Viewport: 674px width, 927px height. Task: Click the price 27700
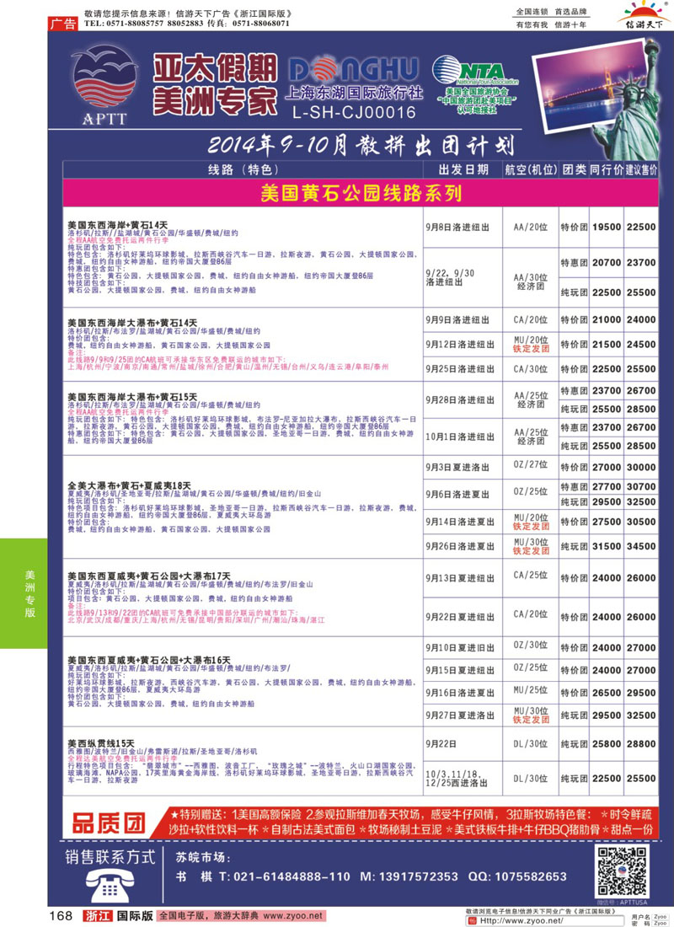point(607,486)
